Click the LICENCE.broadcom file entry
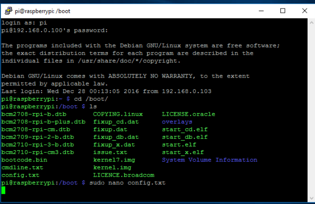The image size is (315, 204). pos(123,175)
